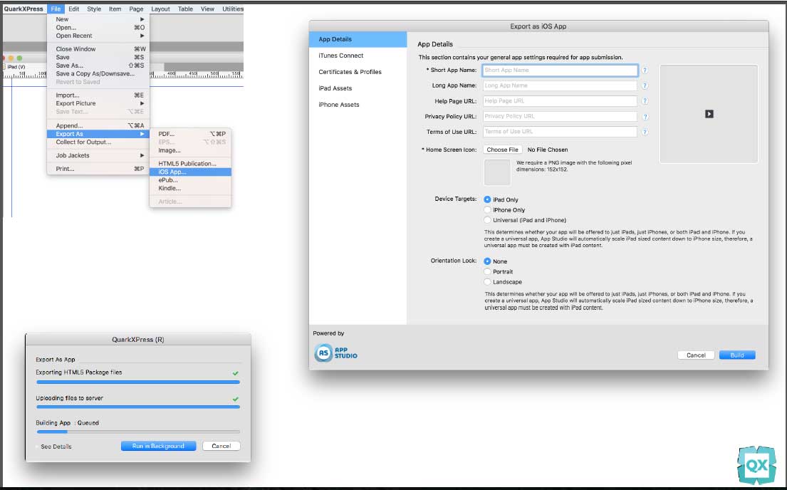Expand See Details in export progress dialog

click(x=53, y=447)
